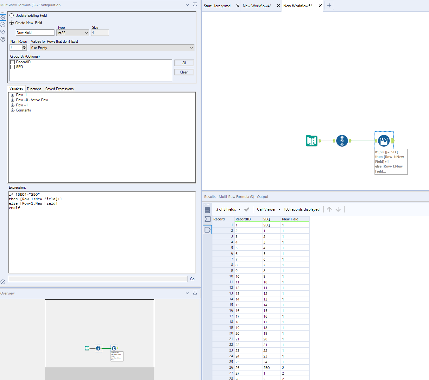The width and height of the screenshot is (429, 380).
Task: Click the Clear button under Group By
Action: tap(184, 72)
